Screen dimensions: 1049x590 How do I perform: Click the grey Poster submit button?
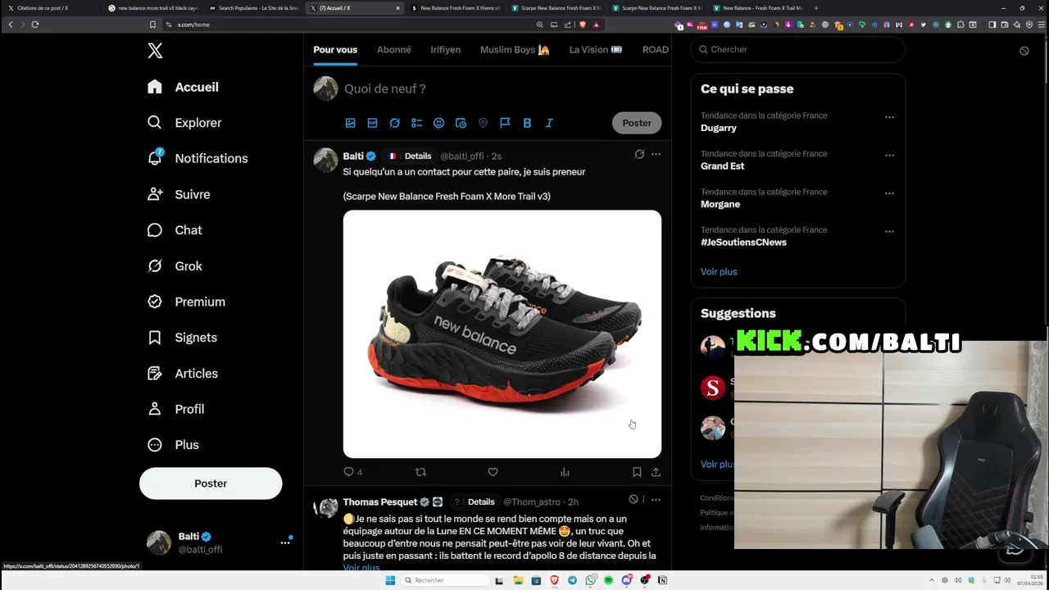click(637, 123)
